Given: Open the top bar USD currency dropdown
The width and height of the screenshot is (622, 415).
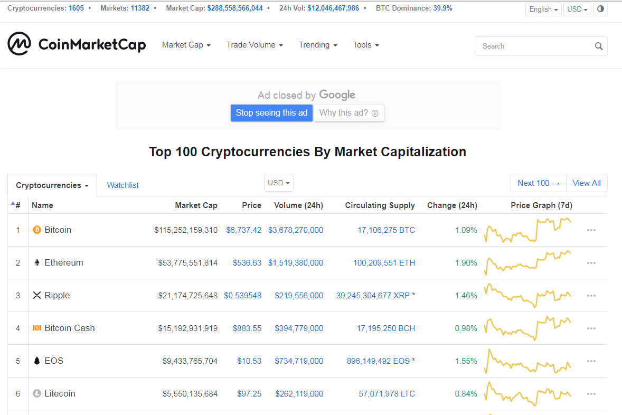Looking at the screenshot, I should 577,10.
